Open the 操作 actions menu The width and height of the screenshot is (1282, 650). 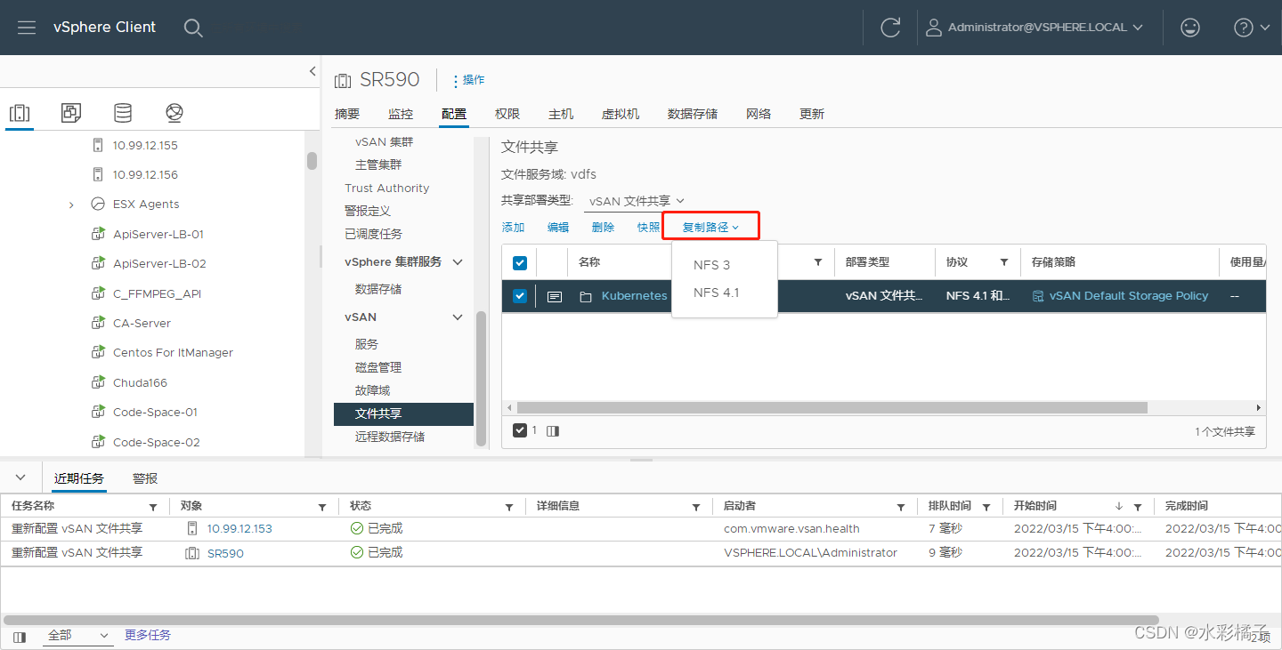468,80
